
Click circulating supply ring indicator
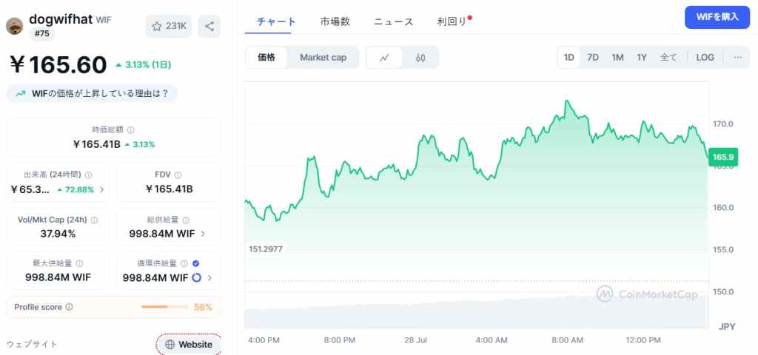pyautogui.click(x=197, y=278)
